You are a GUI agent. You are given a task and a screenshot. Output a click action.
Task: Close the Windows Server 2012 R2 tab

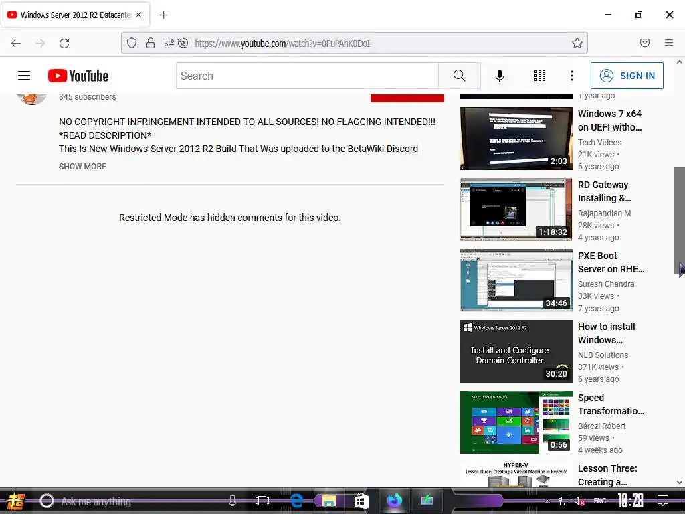pos(138,15)
